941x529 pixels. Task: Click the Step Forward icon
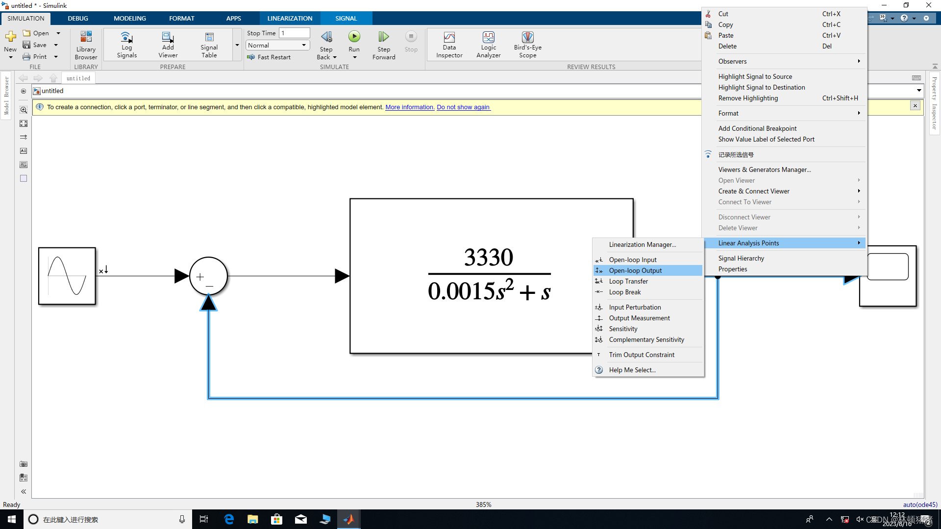point(383,37)
